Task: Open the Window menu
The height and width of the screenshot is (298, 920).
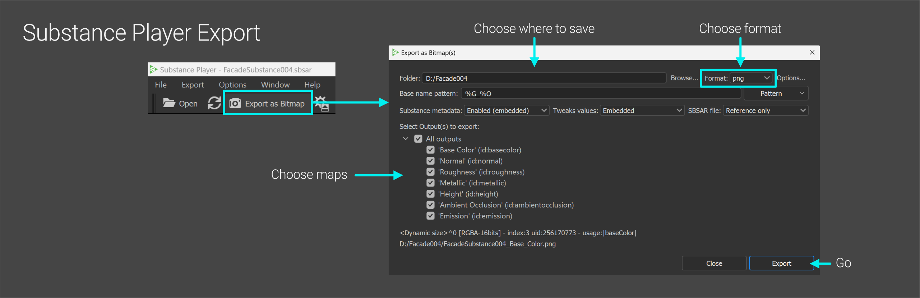Action: (x=275, y=85)
